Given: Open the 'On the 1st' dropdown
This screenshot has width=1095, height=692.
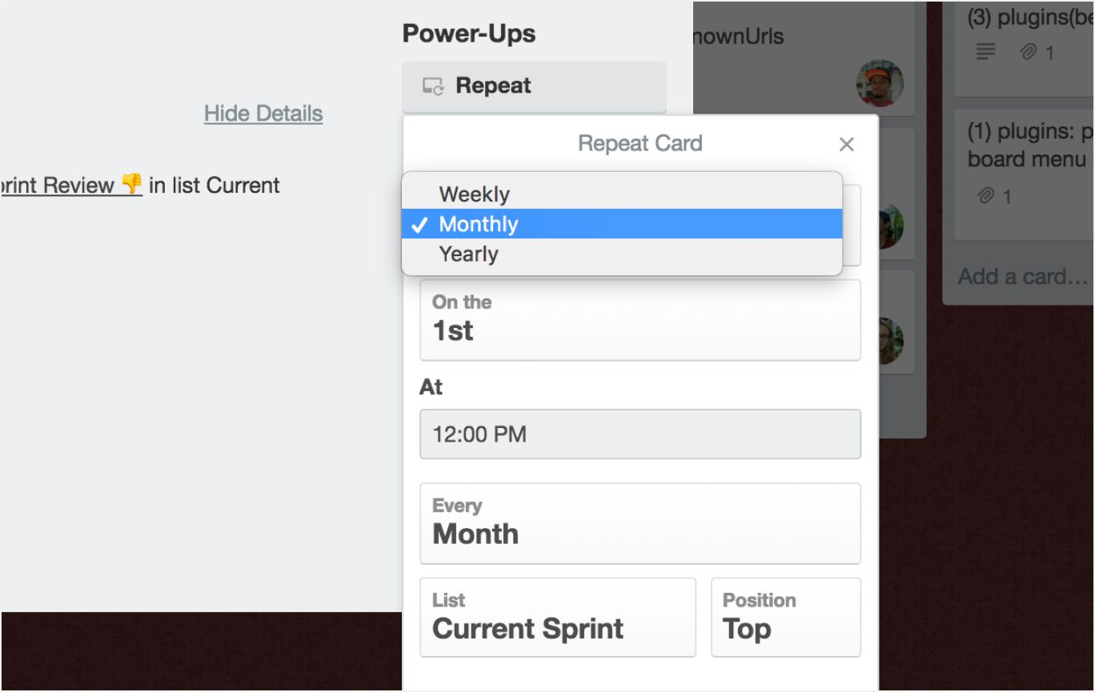Looking at the screenshot, I should coord(640,319).
